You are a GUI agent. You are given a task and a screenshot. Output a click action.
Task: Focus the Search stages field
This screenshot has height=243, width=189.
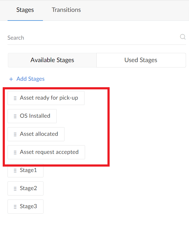(x=93, y=38)
